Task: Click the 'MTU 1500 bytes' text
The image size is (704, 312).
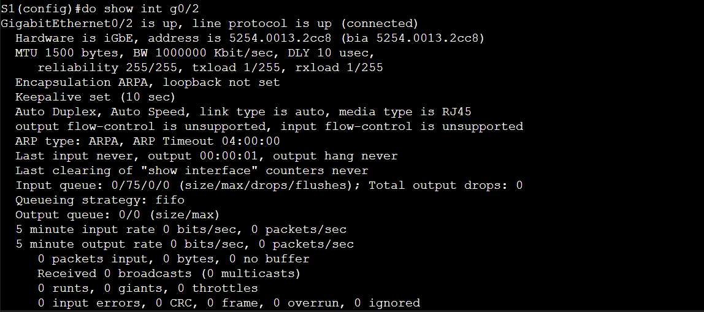Action: click(x=66, y=53)
